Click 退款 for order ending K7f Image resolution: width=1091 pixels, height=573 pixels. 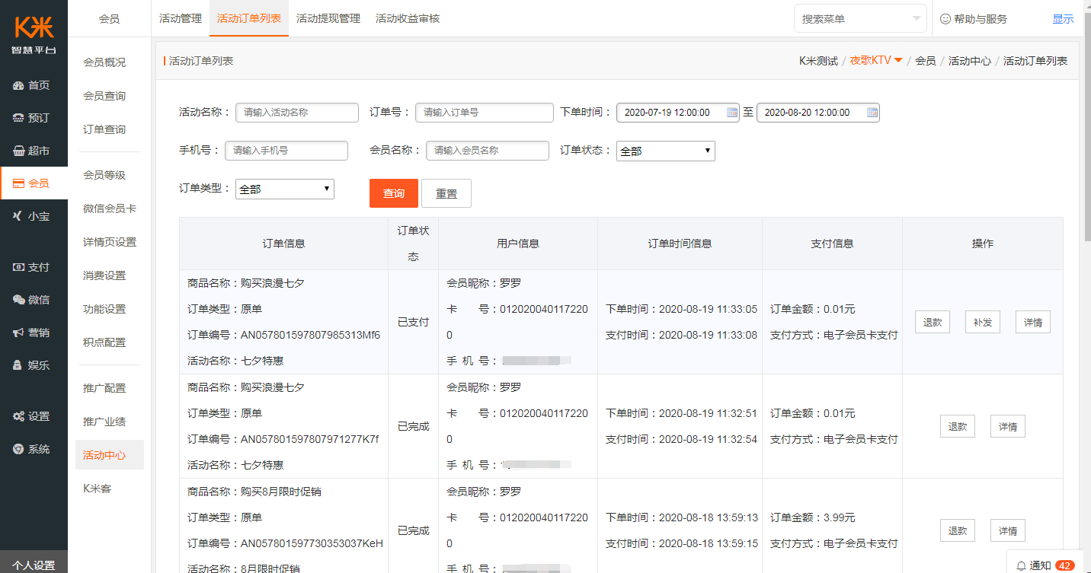pyautogui.click(x=958, y=426)
